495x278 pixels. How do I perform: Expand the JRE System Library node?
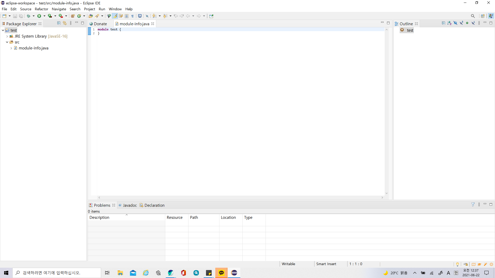(x=7, y=36)
